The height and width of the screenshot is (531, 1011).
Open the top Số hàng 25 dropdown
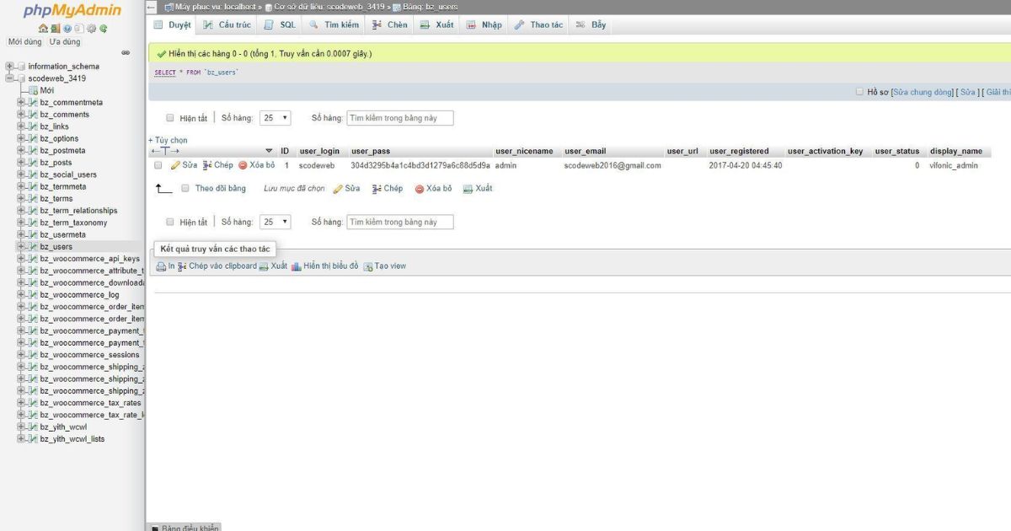[275, 119]
